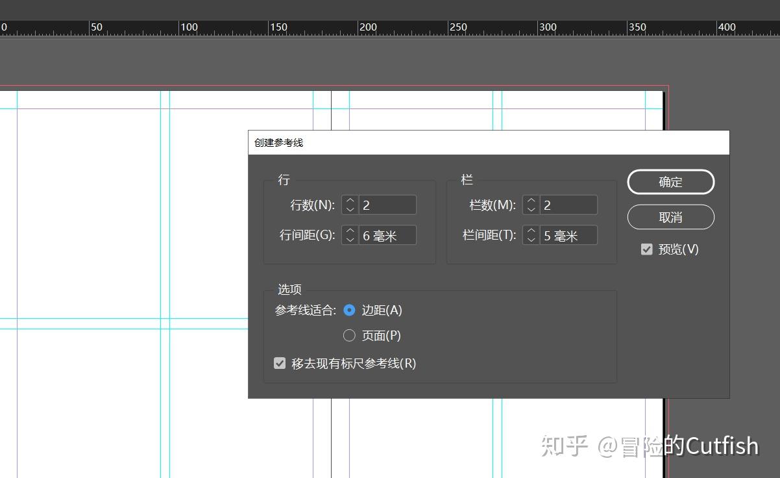780x478 pixels.
Task: Select the 页面(P) radio button
Action: (x=349, y=336)
